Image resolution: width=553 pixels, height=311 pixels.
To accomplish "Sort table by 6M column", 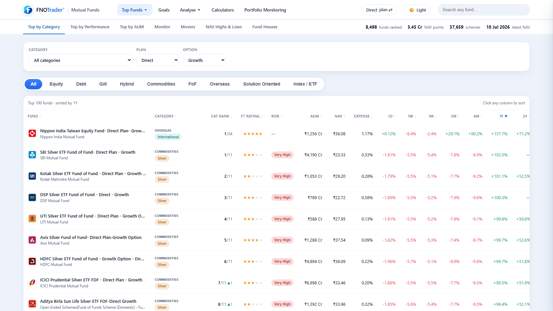I will [x=478, y=116].
